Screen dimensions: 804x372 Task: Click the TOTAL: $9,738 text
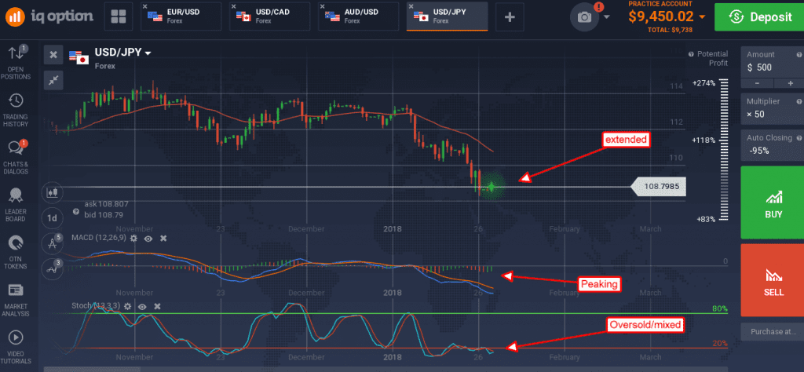pyautogui.click(x=671, y=30)
